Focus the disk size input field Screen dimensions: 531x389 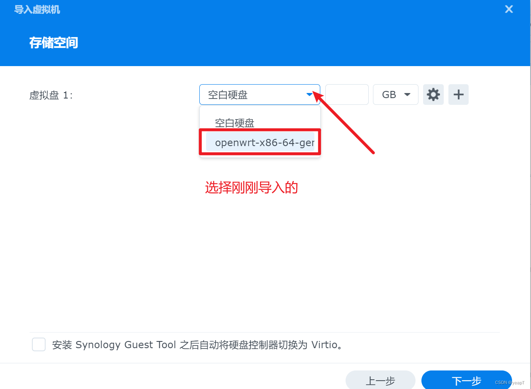tap(347, 94)
